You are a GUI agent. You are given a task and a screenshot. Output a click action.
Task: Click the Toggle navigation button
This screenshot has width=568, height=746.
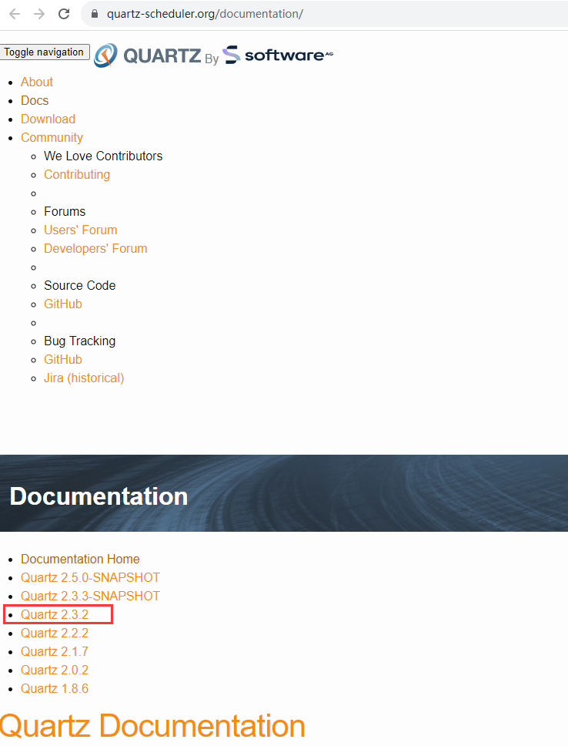[x=44, y=52]
